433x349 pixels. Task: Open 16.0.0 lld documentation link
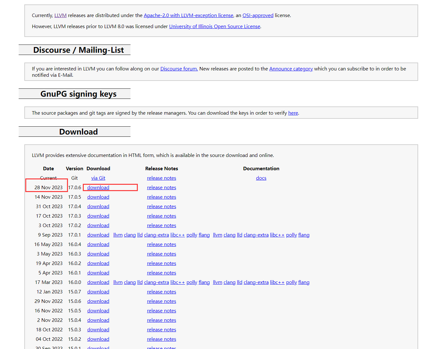pos(240,282)
